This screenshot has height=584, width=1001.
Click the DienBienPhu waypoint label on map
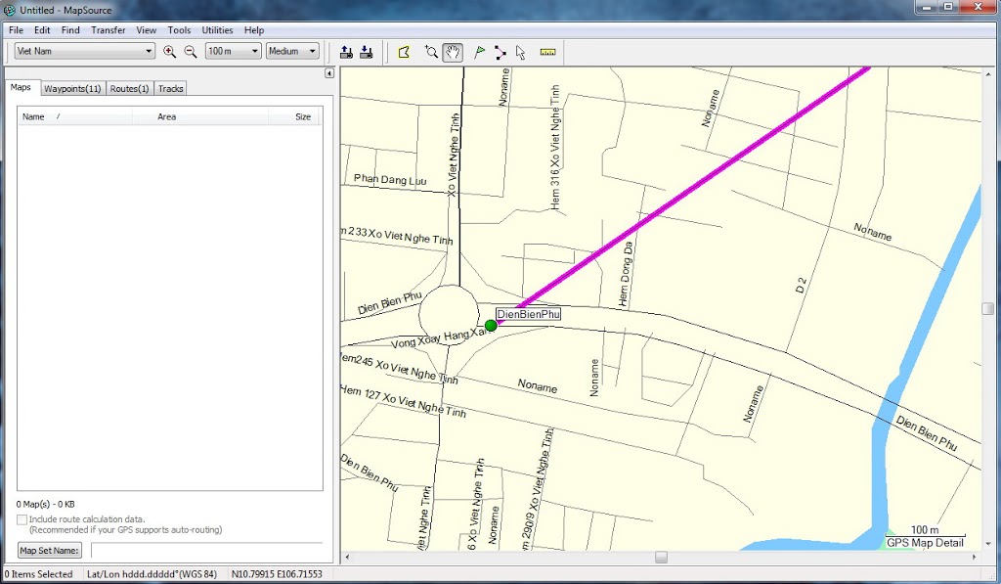point(529,314)
